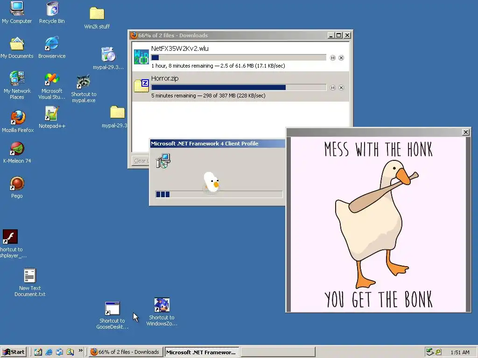The image size is (478, 358).
Task: Click the Horror.zip file name
Action: (165, 78)
